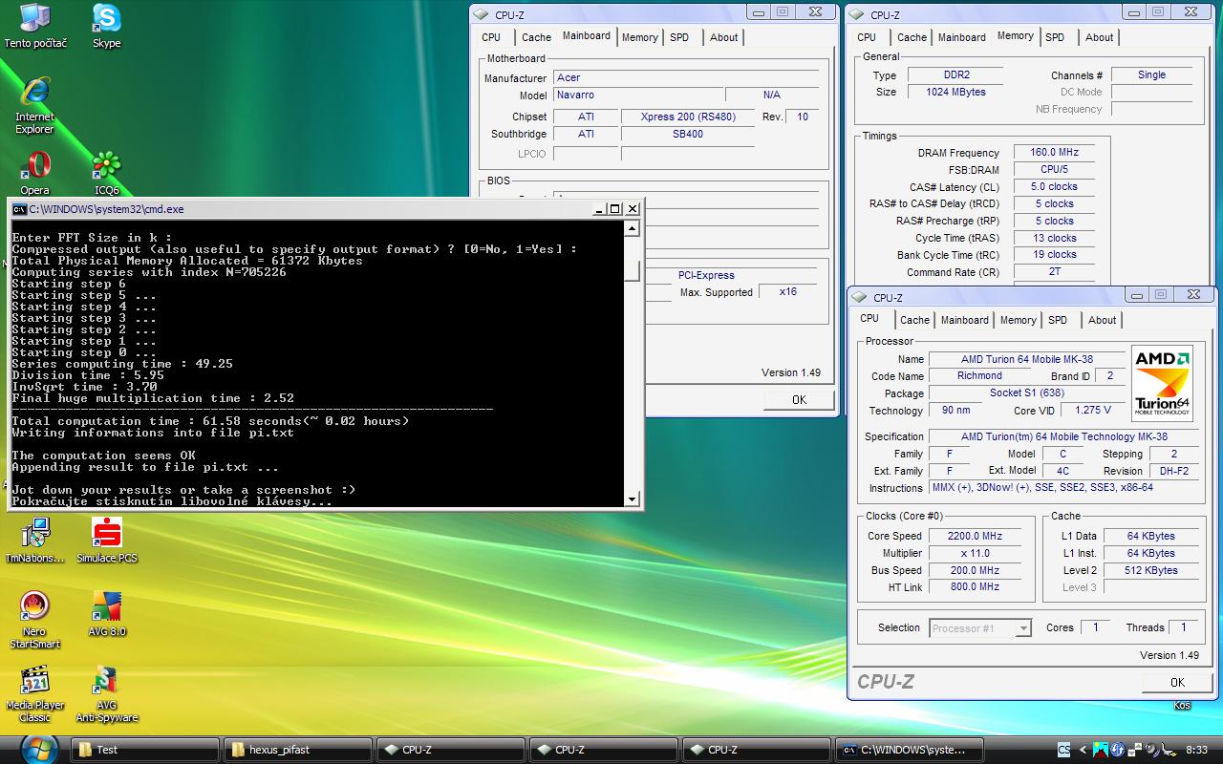Open the Processor #1 selection dropdown
Viewport: 1223px width, 764px height.
(x=979, y=627)
